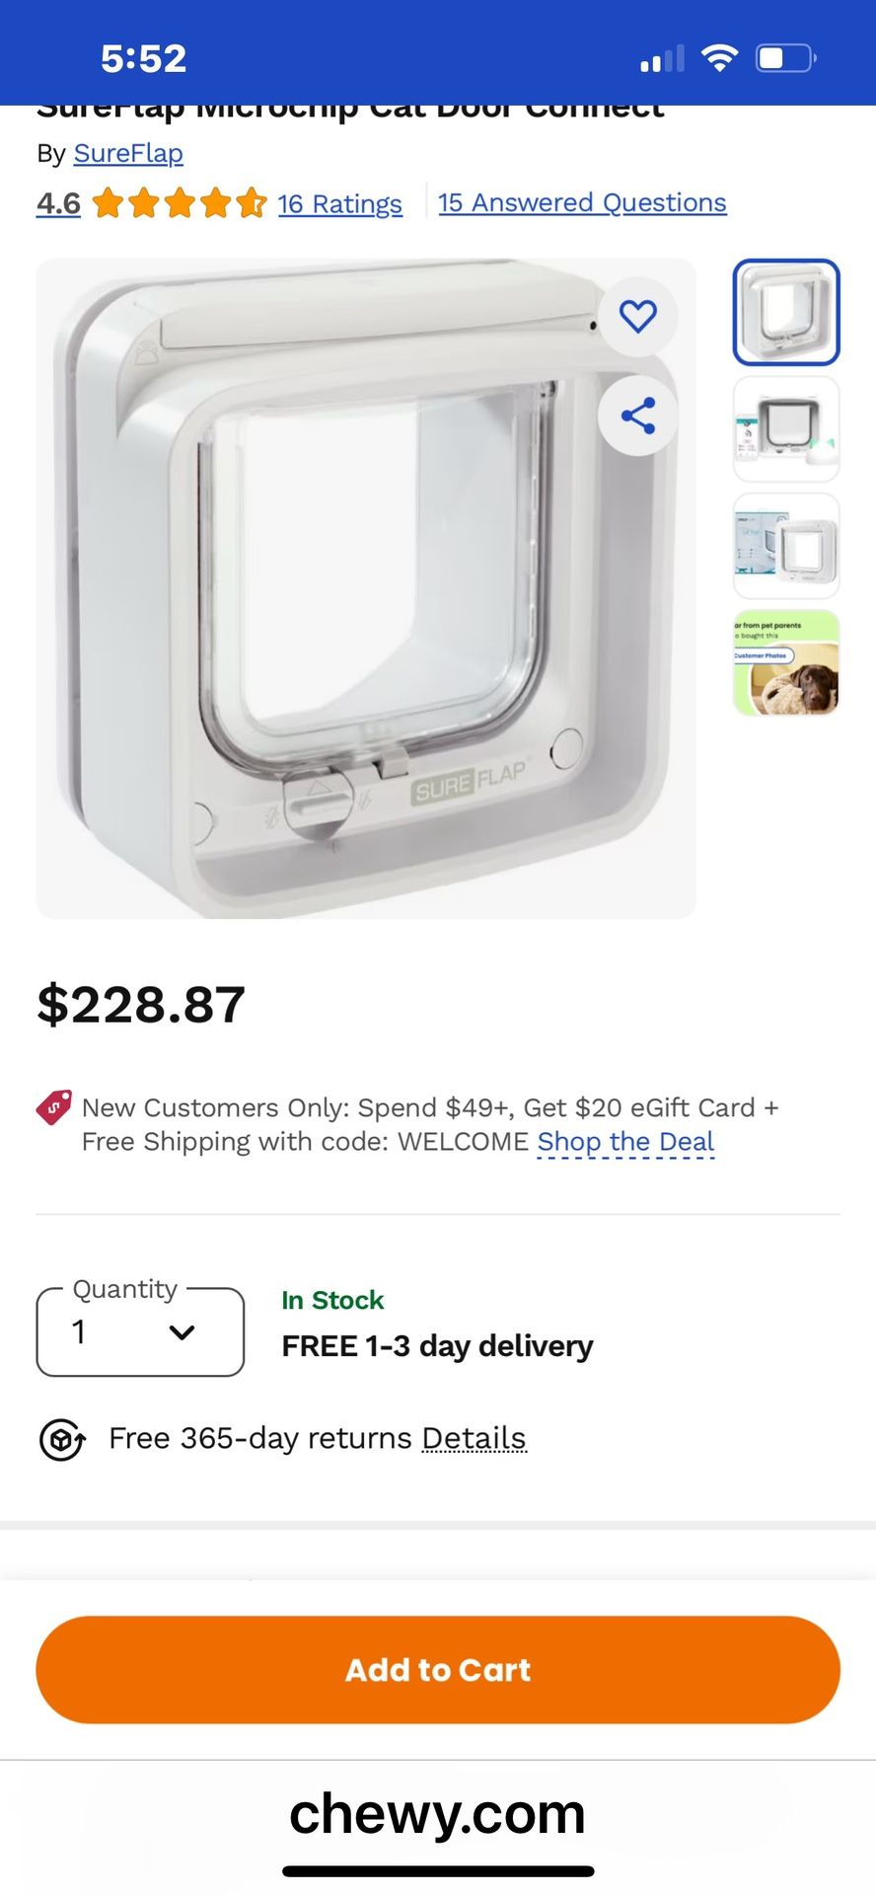Viewport: 876px width, 1895px height.
Task: Open the customer photos thumbnail
Action: click(x=786, y=662)
